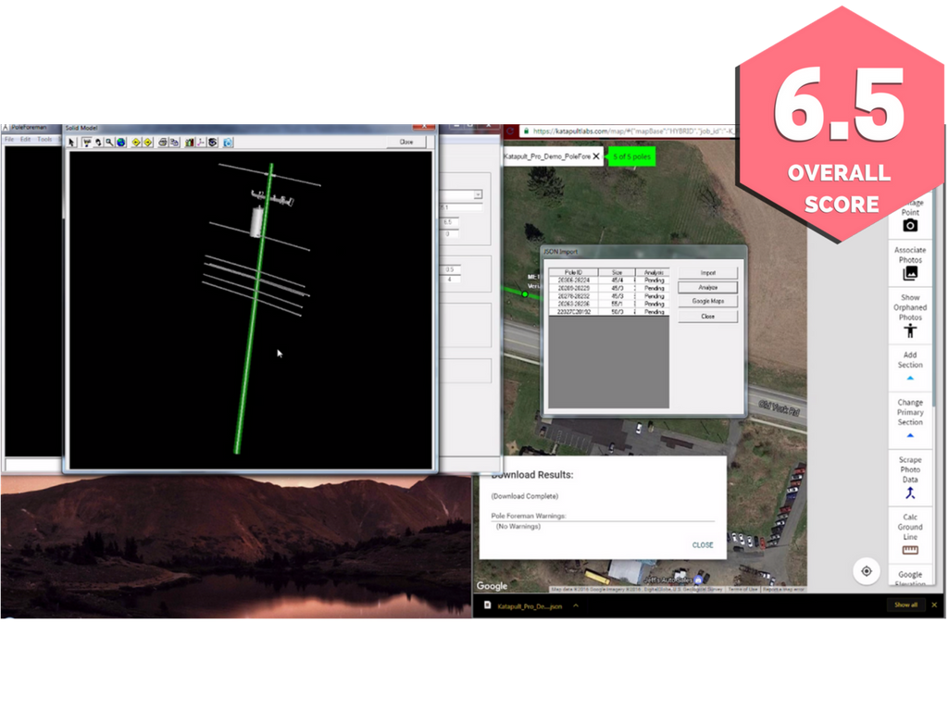Click Change Primary Section arrow icon

tap(910, 435)
